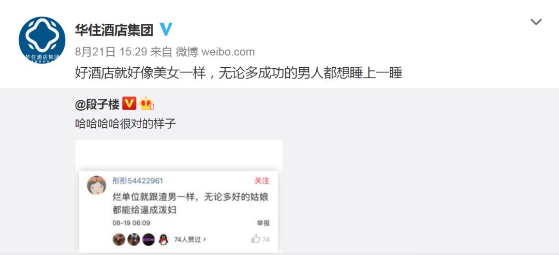This screenshot has height=255, width=559.
Task: Open the 华住酒店集团 account name
Action: [114, 30]
